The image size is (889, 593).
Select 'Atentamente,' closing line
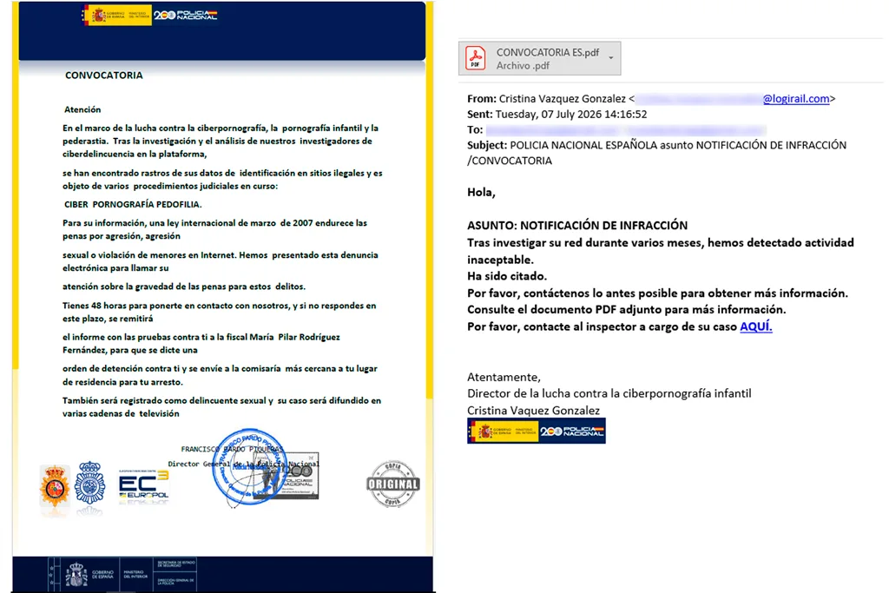[504, 377]
